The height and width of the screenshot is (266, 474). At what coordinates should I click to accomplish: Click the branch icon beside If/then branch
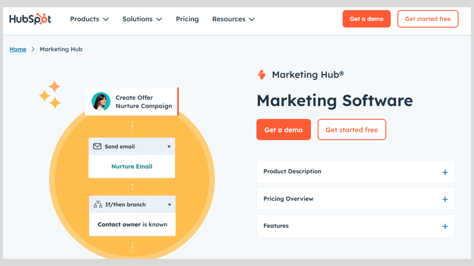pos(98,204)
